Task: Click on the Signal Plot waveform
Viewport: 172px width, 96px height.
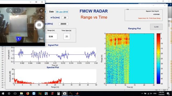Action: (55, 55)
